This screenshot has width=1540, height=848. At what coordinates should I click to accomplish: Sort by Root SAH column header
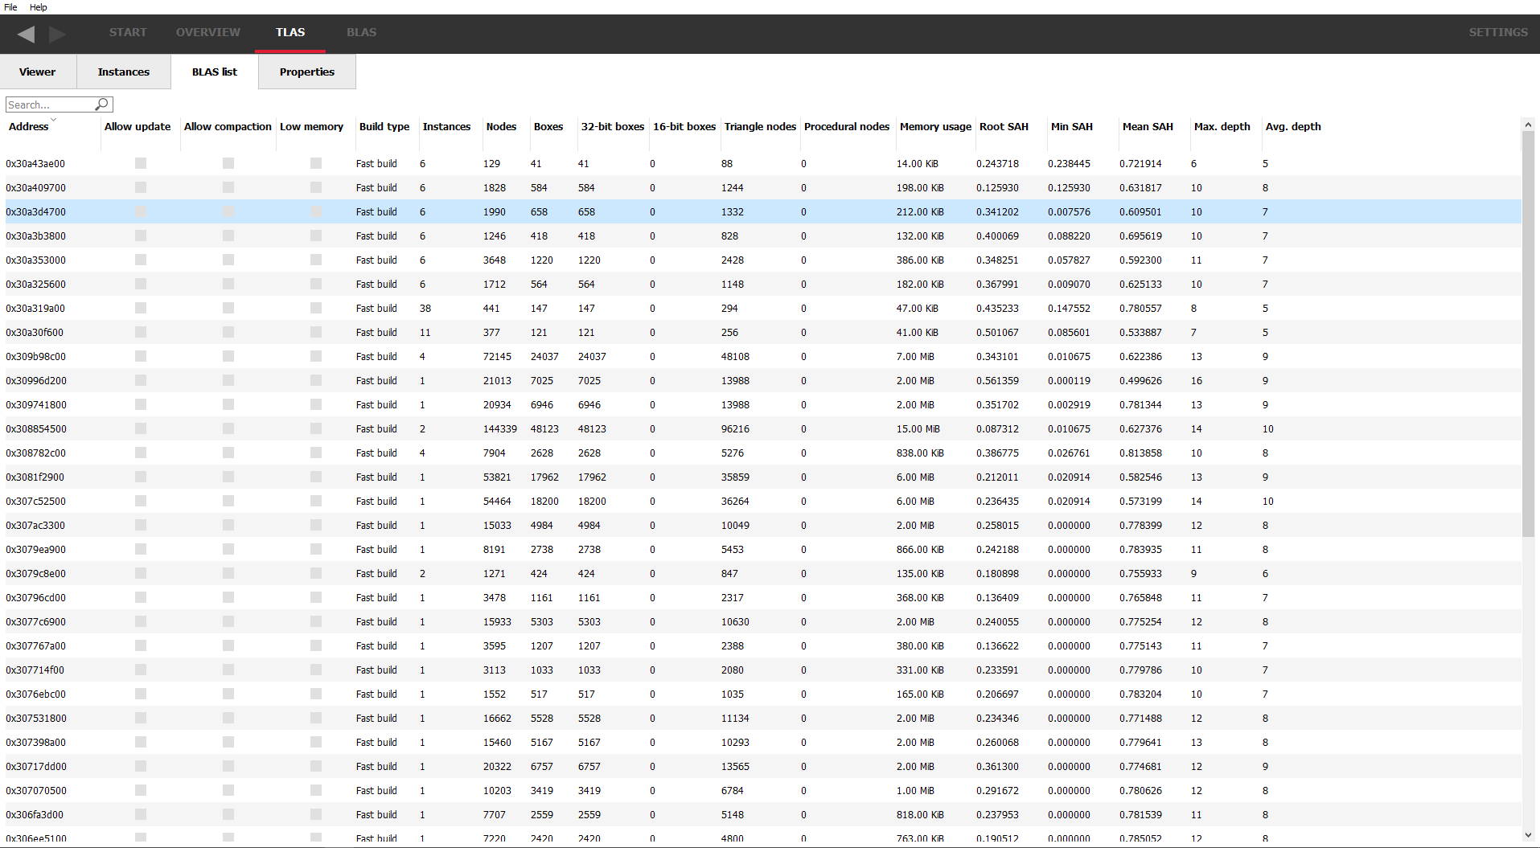point(1004,126)
